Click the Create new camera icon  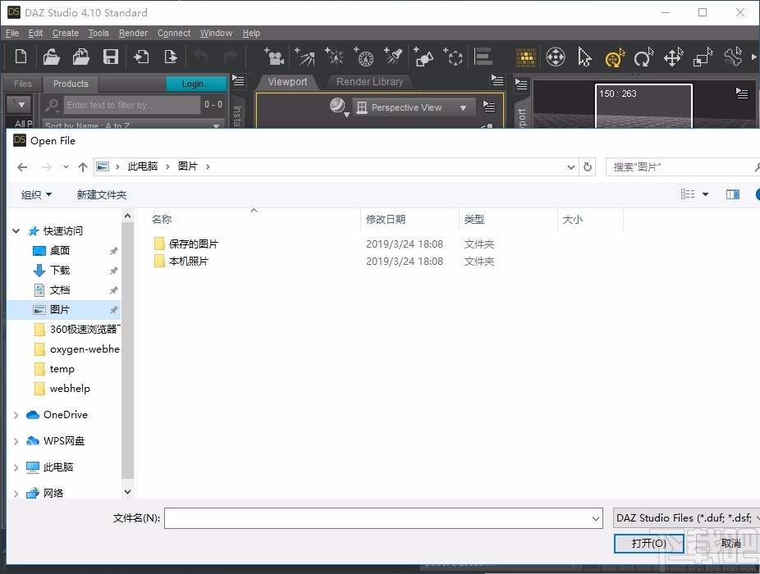[x=274, y=57]
